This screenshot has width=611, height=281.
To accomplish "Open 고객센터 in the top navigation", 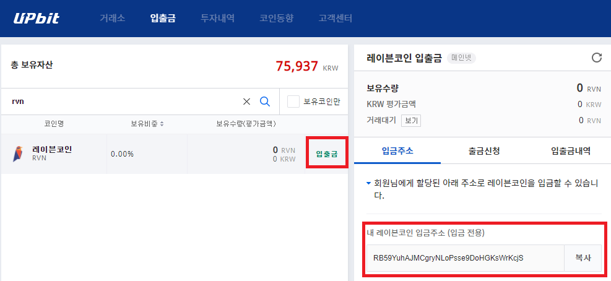I will pyautogui.click(x=335, y=19).
